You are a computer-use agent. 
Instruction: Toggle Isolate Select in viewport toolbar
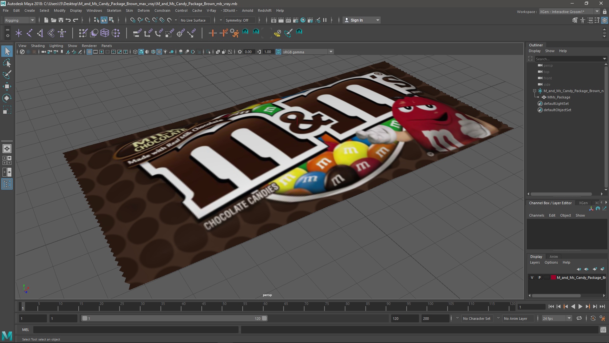coord(208,52)
